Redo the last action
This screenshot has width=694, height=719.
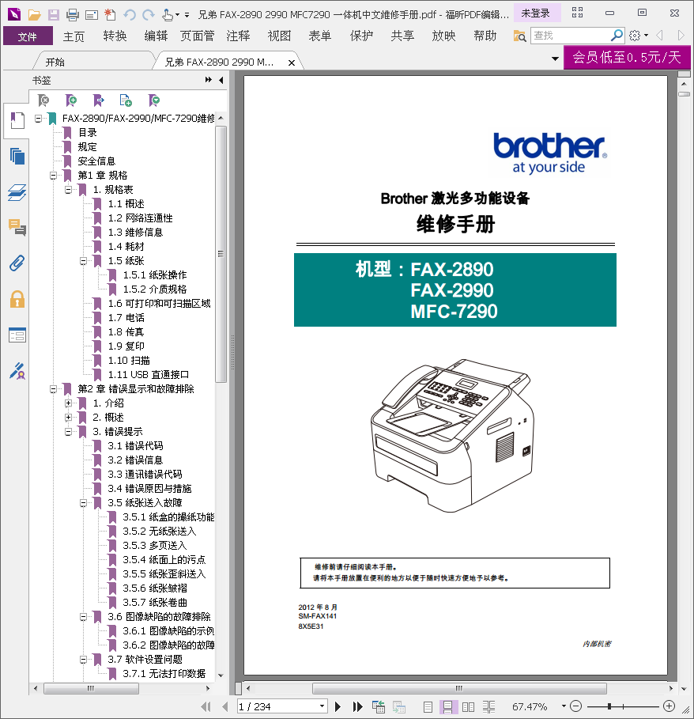[148, 15]
